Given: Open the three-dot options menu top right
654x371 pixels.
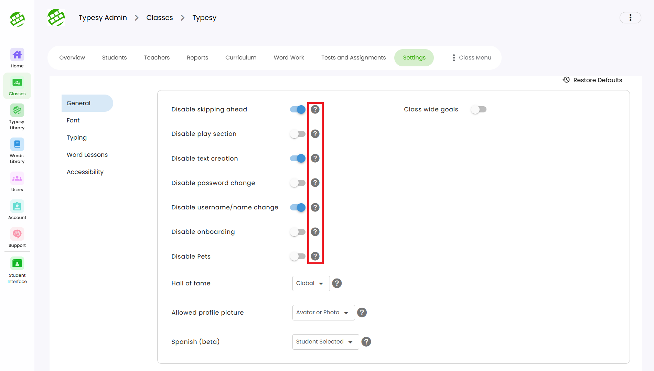Looking at the screenshot, I should [630, 18].
